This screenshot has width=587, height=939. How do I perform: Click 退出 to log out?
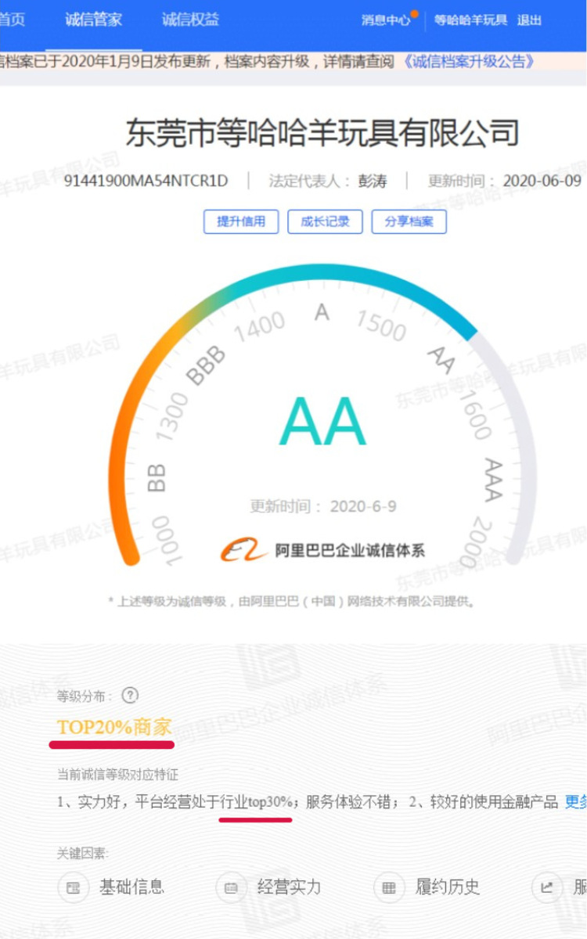(529, 20)
